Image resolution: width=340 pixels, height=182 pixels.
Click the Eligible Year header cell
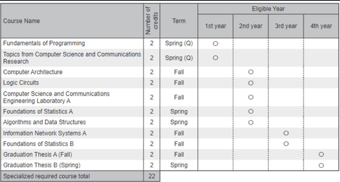click(268, 9)
